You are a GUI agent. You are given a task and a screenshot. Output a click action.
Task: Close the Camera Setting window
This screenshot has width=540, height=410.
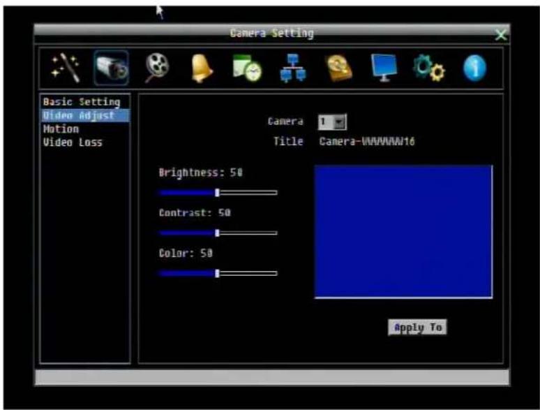(500, 34)
